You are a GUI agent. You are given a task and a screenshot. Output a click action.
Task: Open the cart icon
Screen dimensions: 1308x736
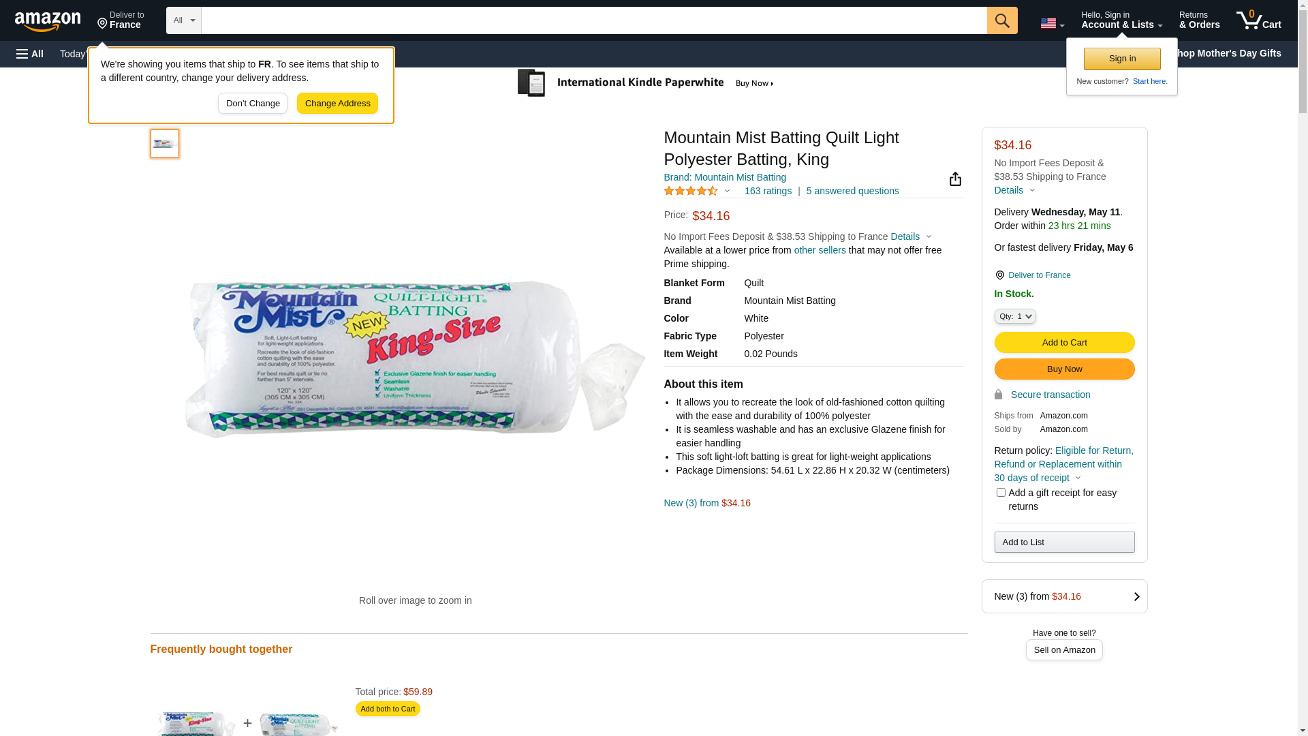click(x=1258, y=20)
